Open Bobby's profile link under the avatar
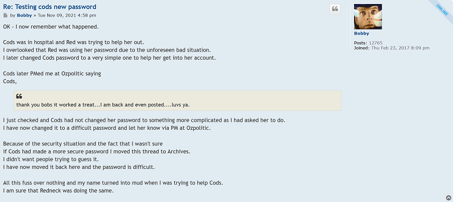 [362, 34]
